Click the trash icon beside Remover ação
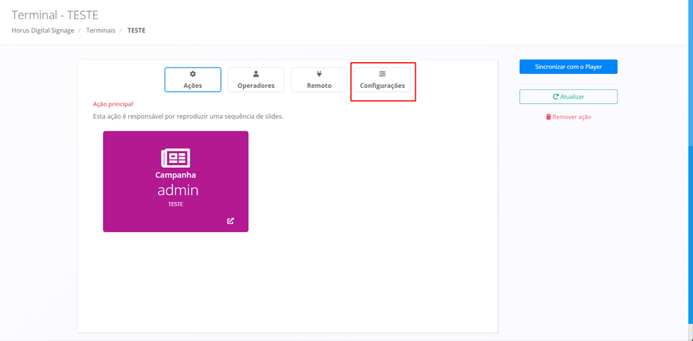The width and height of the screenshot is (693, 341). click(548, 117)
